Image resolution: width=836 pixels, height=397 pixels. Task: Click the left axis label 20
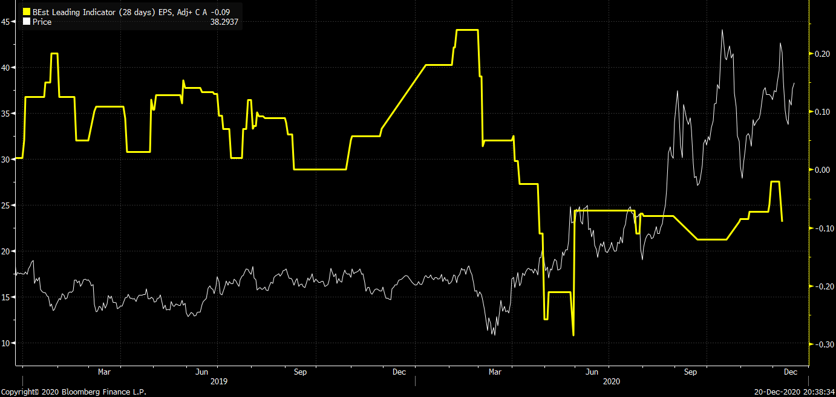5,251
